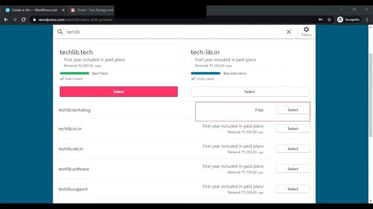The height and width of the screenshot is (209, 373).
Task: Clear the techlib search with X
Action: pyautogui.click(x=289, y=32)
